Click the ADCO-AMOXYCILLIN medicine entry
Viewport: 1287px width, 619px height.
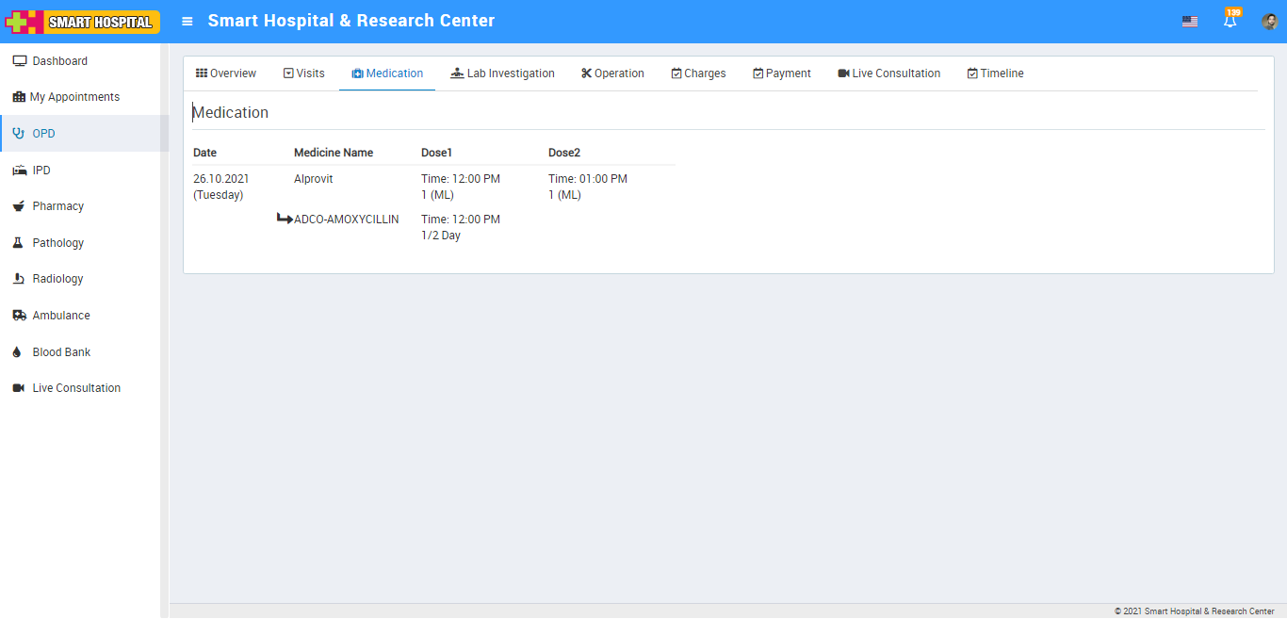346,220
